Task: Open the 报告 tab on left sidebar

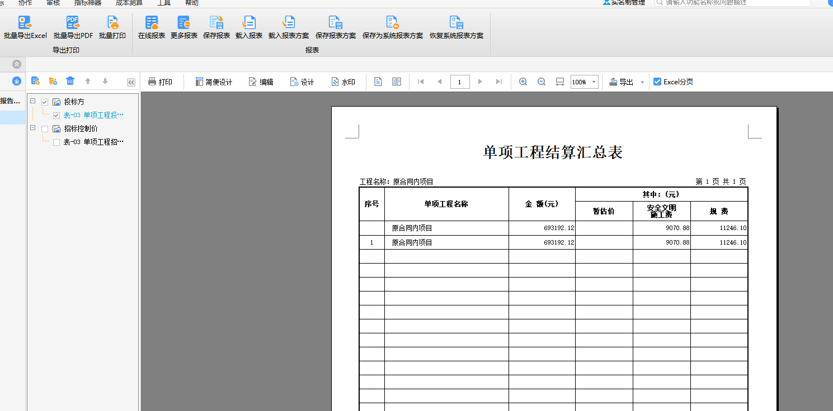Action: (11, 101)
